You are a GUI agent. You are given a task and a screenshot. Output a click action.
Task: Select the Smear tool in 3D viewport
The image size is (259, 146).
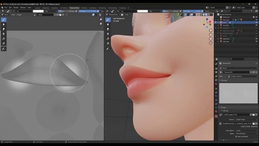108,29
